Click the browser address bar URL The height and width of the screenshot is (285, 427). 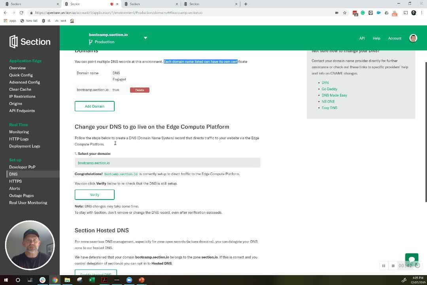tap(119, 13)
